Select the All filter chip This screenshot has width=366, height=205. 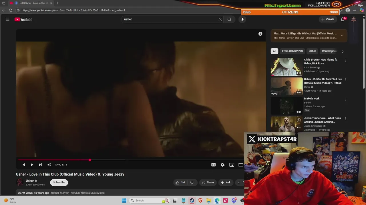274,51
